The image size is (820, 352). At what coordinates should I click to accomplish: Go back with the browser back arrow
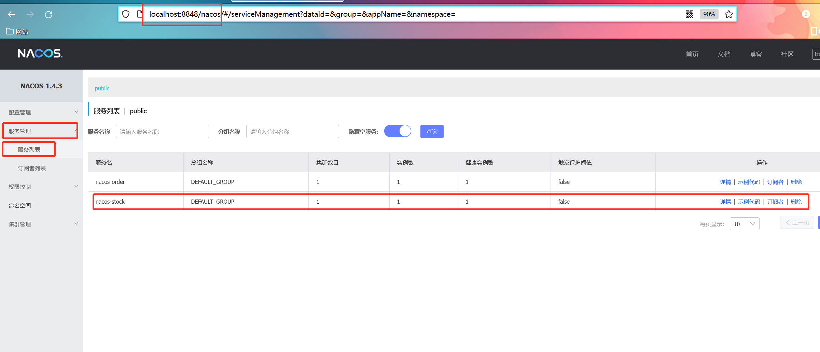(x=12, y=14)
